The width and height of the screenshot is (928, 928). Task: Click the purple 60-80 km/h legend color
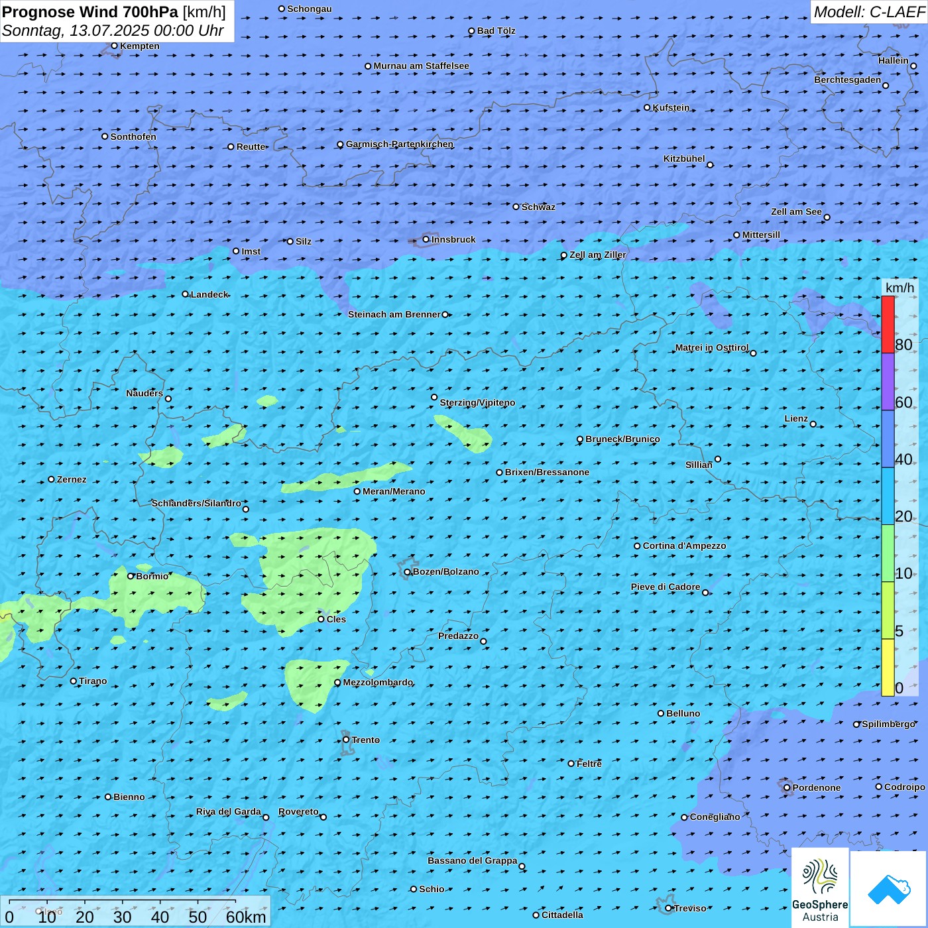click(888, 382)
